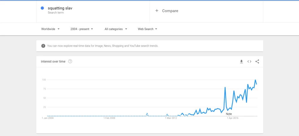Click the Interest over time heading
Screen dimensions: 299x136
[x=53, y=62]
